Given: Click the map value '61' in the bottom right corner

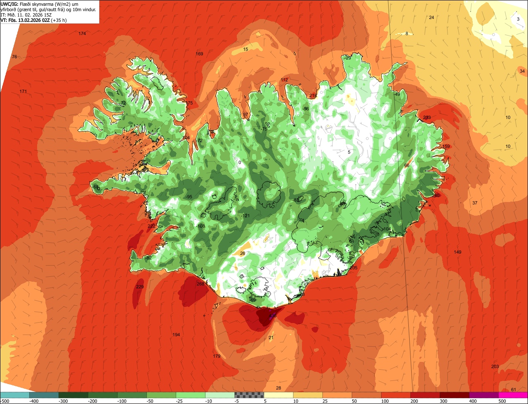Looking at the screenshot, I should (514, 390).
